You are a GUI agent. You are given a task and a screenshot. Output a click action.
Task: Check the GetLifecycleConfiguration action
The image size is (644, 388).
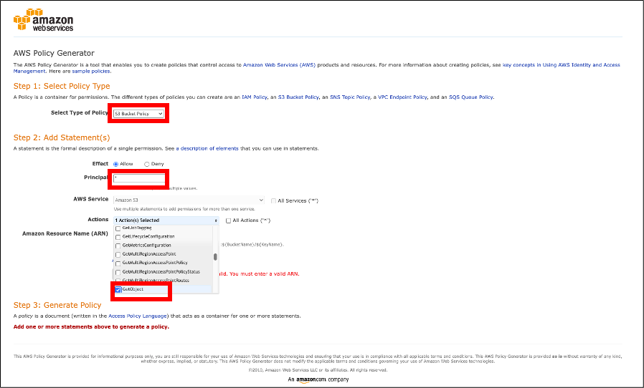click(x=118, y=237)
